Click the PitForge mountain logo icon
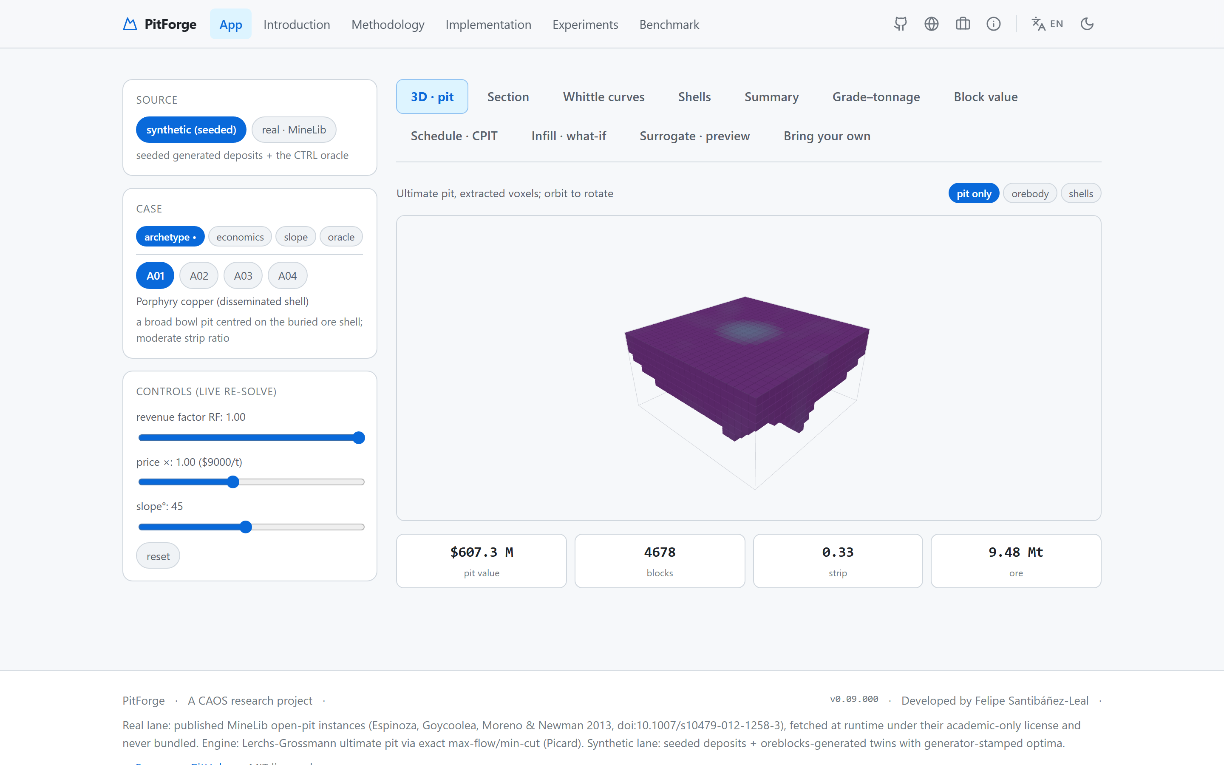1224x765 pixels. (130, 24)
